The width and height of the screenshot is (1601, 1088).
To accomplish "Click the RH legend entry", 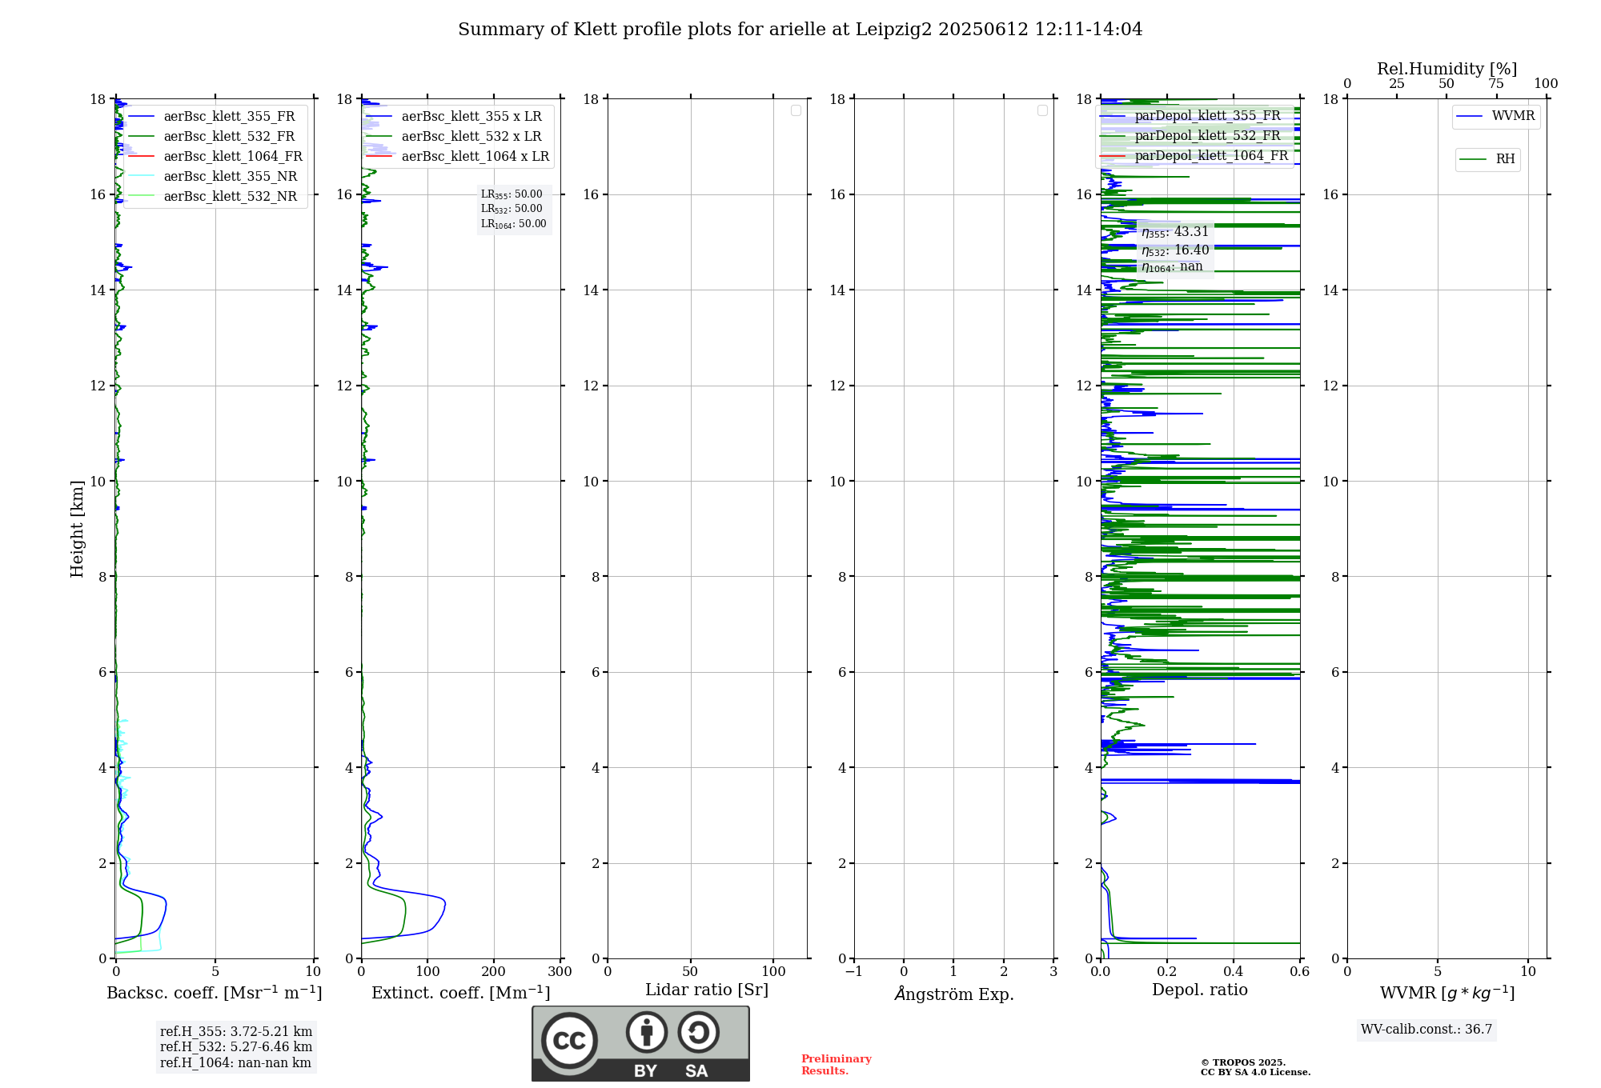I will tap(1487, 159).
